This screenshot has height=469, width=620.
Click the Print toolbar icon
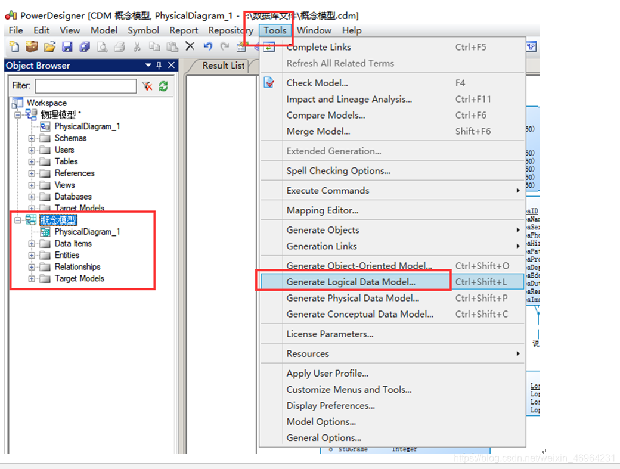[119, 46]
